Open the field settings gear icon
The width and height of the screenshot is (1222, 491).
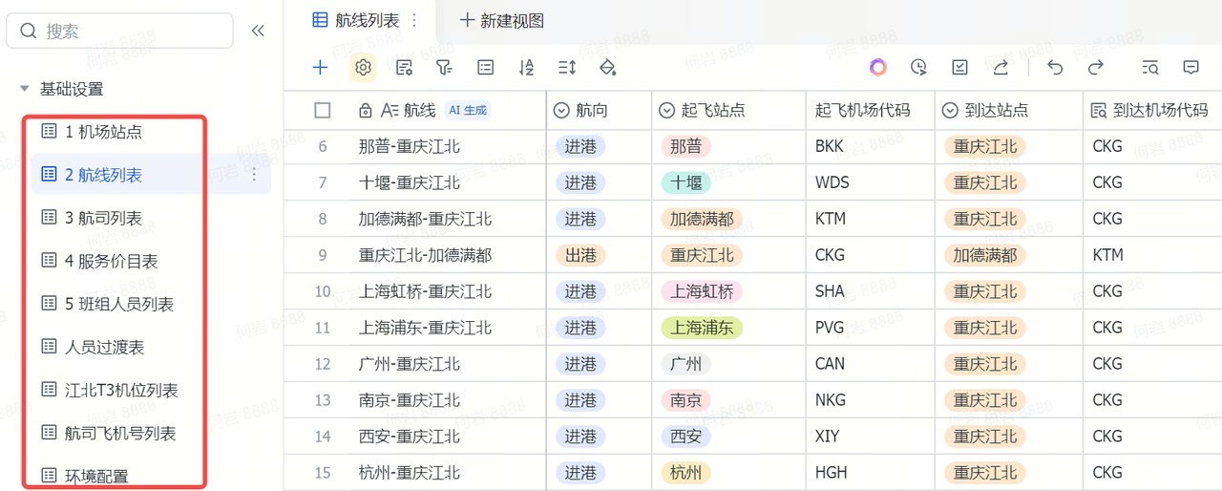363,67
